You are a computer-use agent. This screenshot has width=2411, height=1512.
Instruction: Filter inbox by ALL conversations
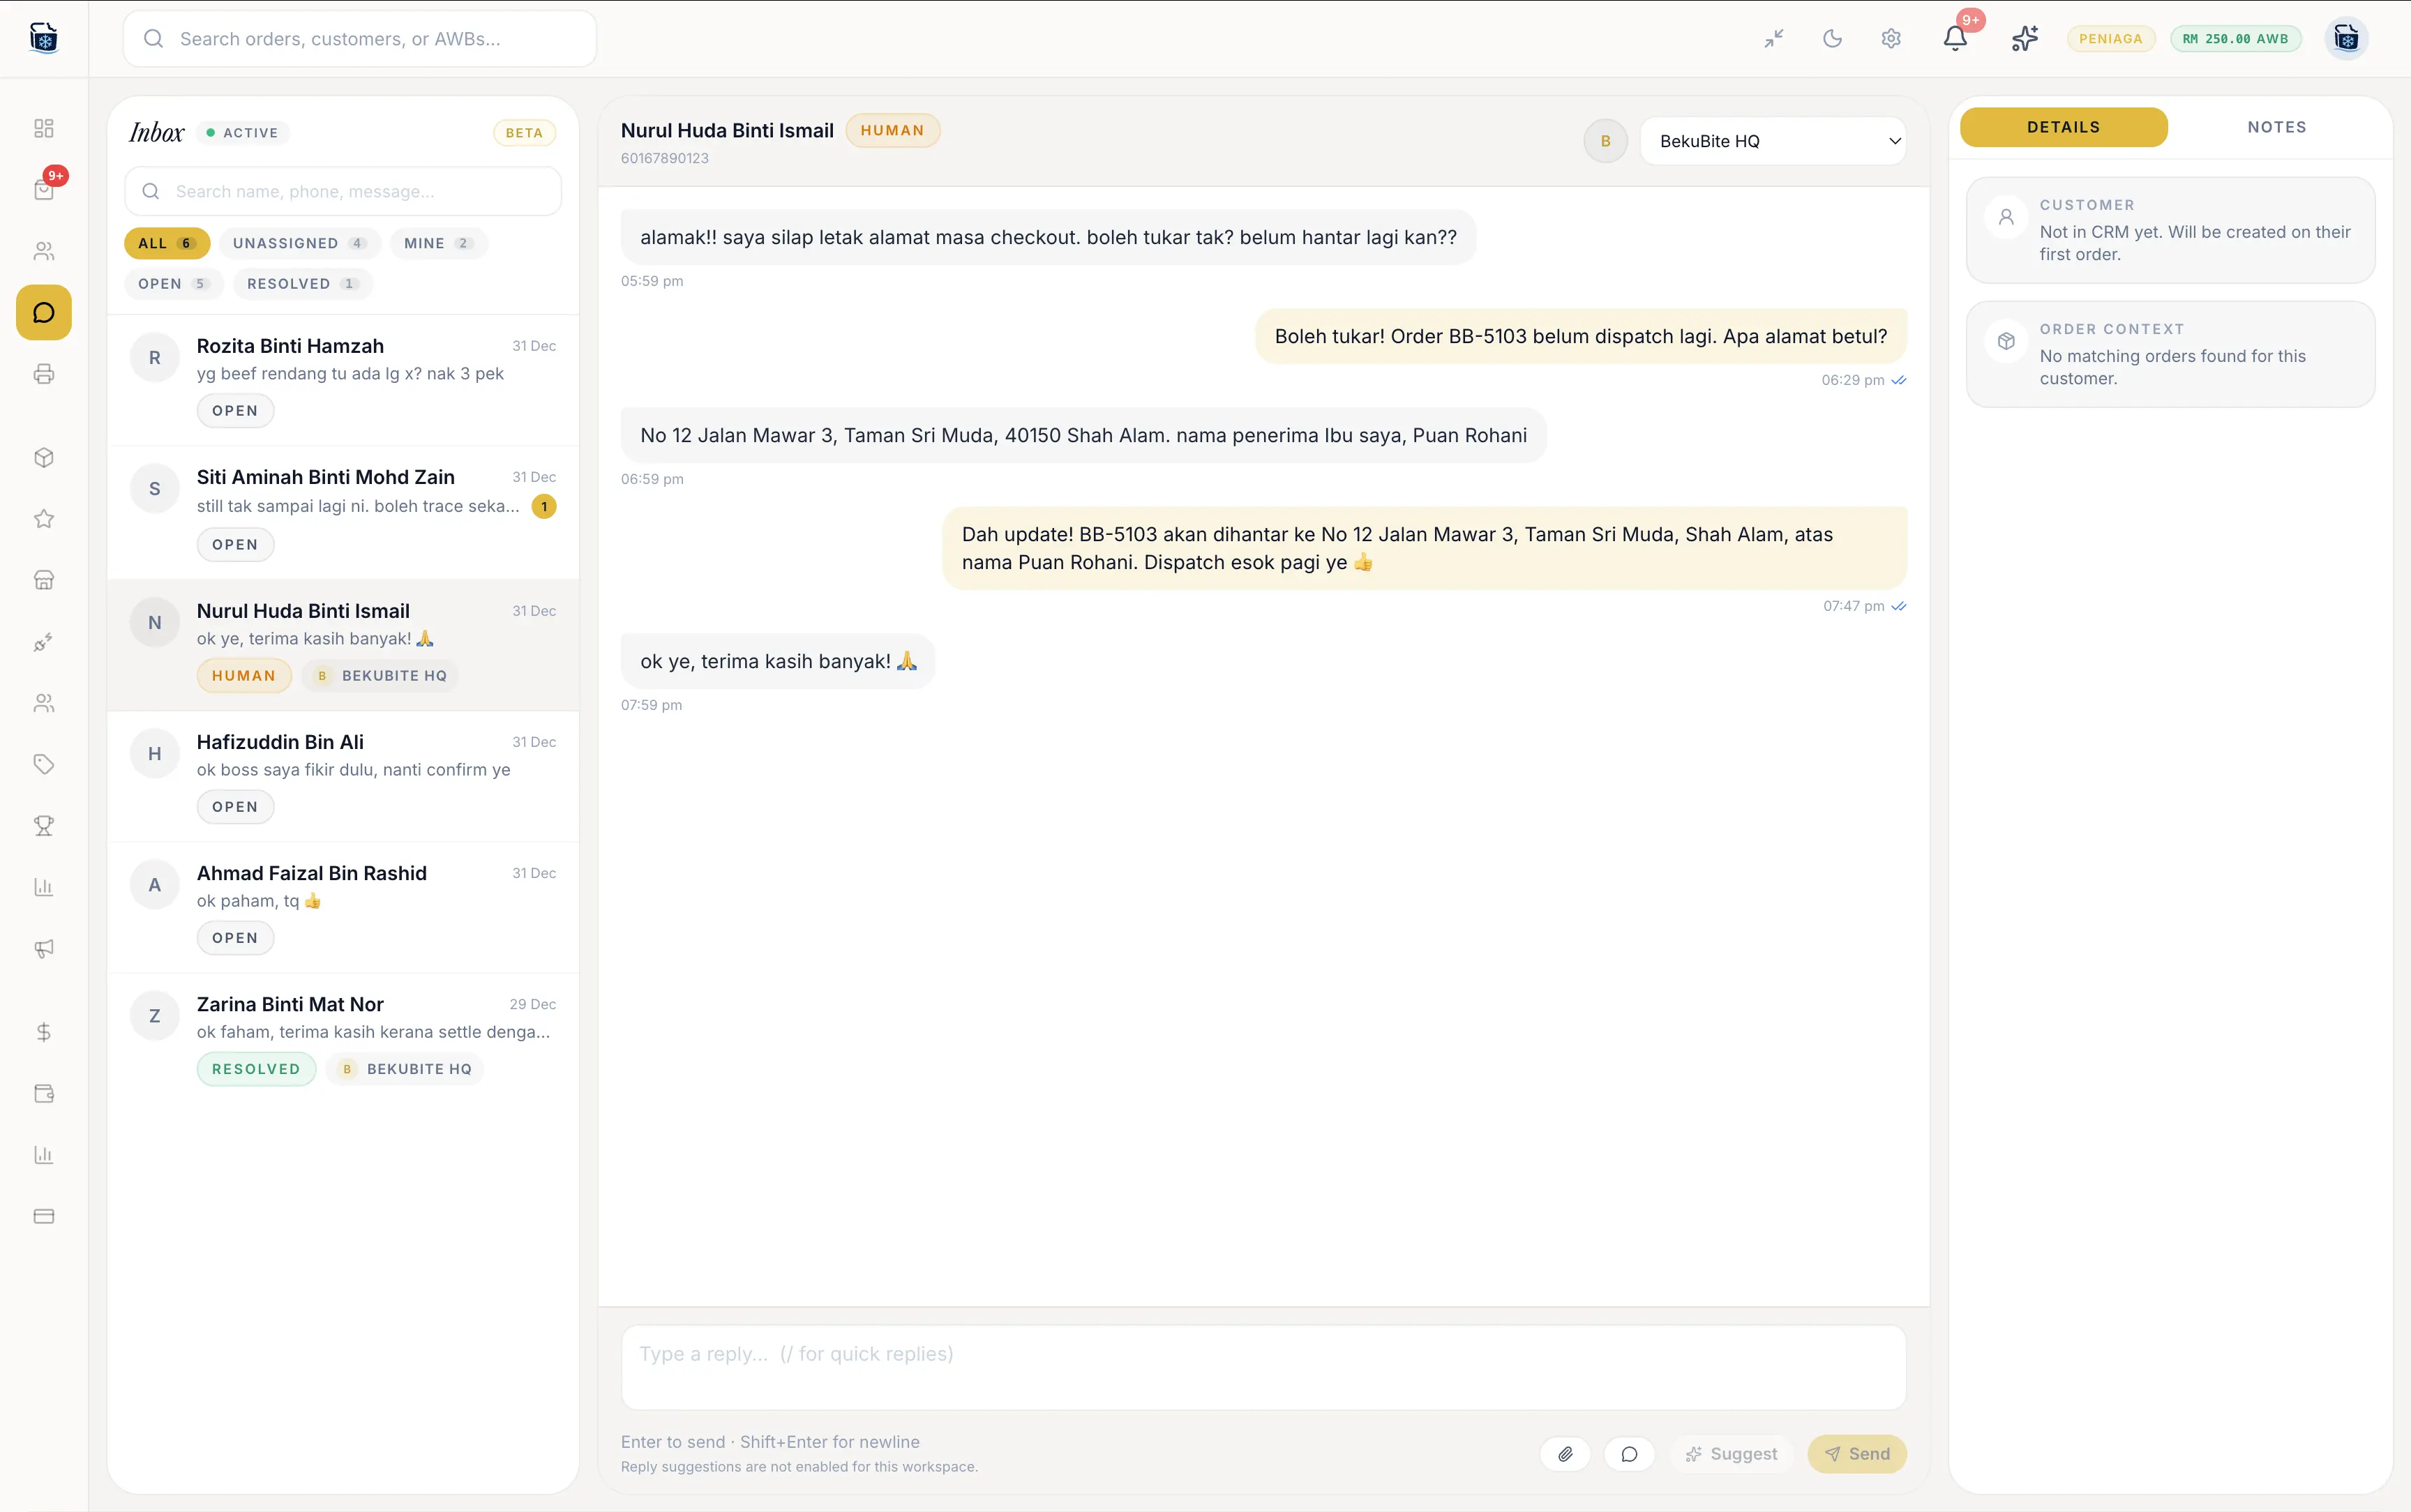[166, 243]
